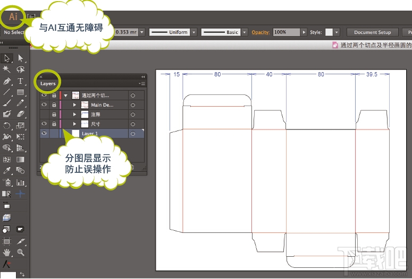Viewport: 412px width, 279px height.
Task: Click the Layers panel tab
Action: (x=48, y=84)
